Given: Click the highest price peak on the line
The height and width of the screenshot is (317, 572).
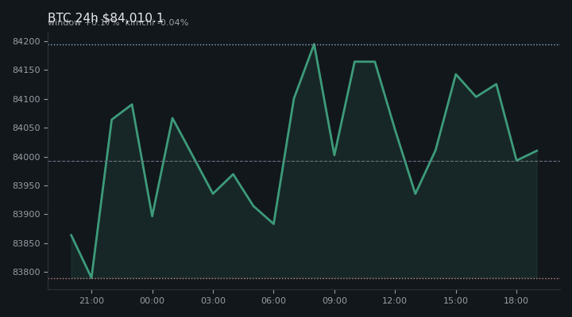Looking at the screenshot, I should pyautogui.click(x=314, y=44).
